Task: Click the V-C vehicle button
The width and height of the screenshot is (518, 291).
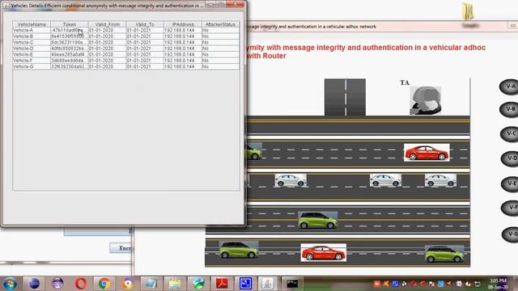Action: [x=511, y=134]
